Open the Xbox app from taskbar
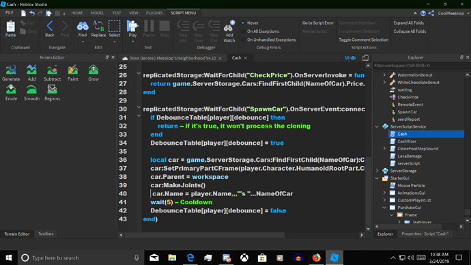471x265 pixels. 244,257
